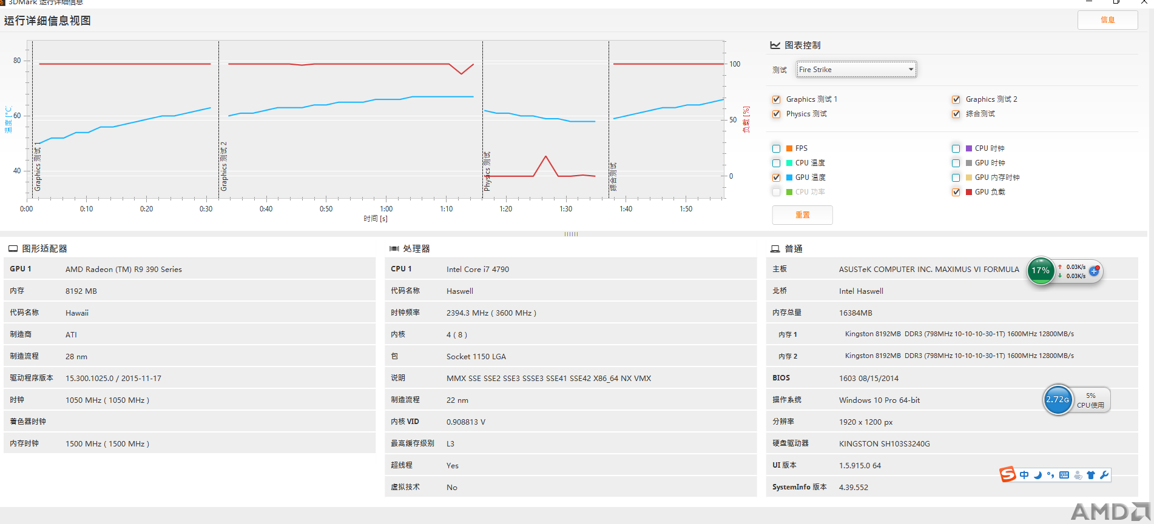This screenshot has height=524, width=1154.
Task: Click the BIOS 1603 08/15/2014 value
Action: (869, 379)
